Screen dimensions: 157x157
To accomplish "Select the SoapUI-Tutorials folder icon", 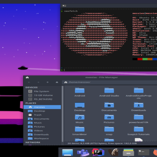I will 139,129.
